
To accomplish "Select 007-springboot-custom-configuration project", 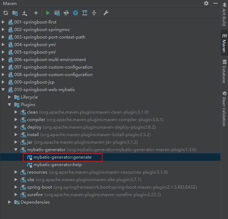I will pyautogui.click(x=53, y=67).
